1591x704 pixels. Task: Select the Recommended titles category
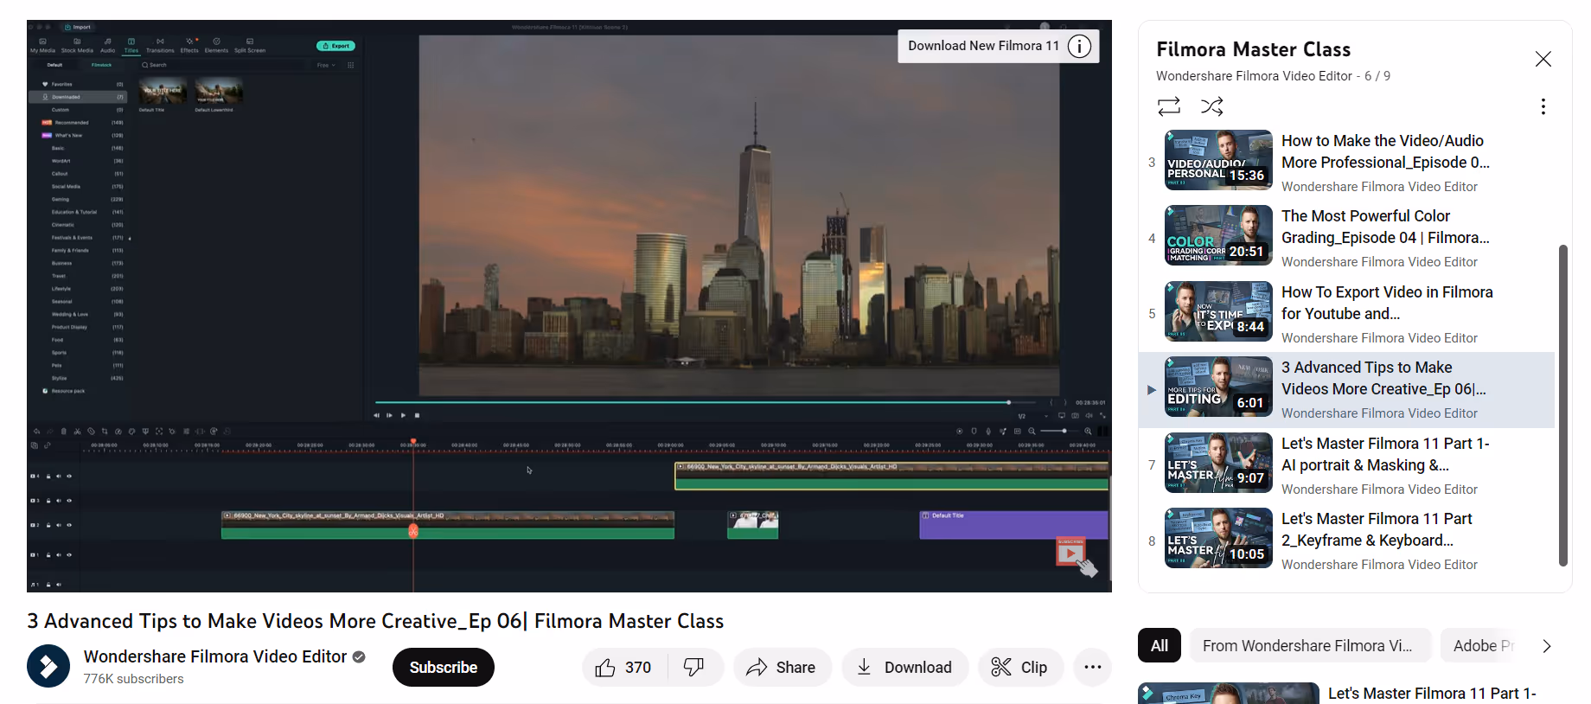click(x=78, y=123)
